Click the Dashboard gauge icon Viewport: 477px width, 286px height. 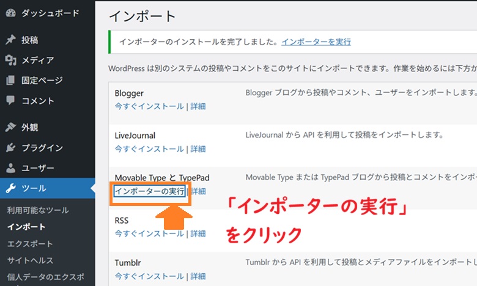pos(10,13)
